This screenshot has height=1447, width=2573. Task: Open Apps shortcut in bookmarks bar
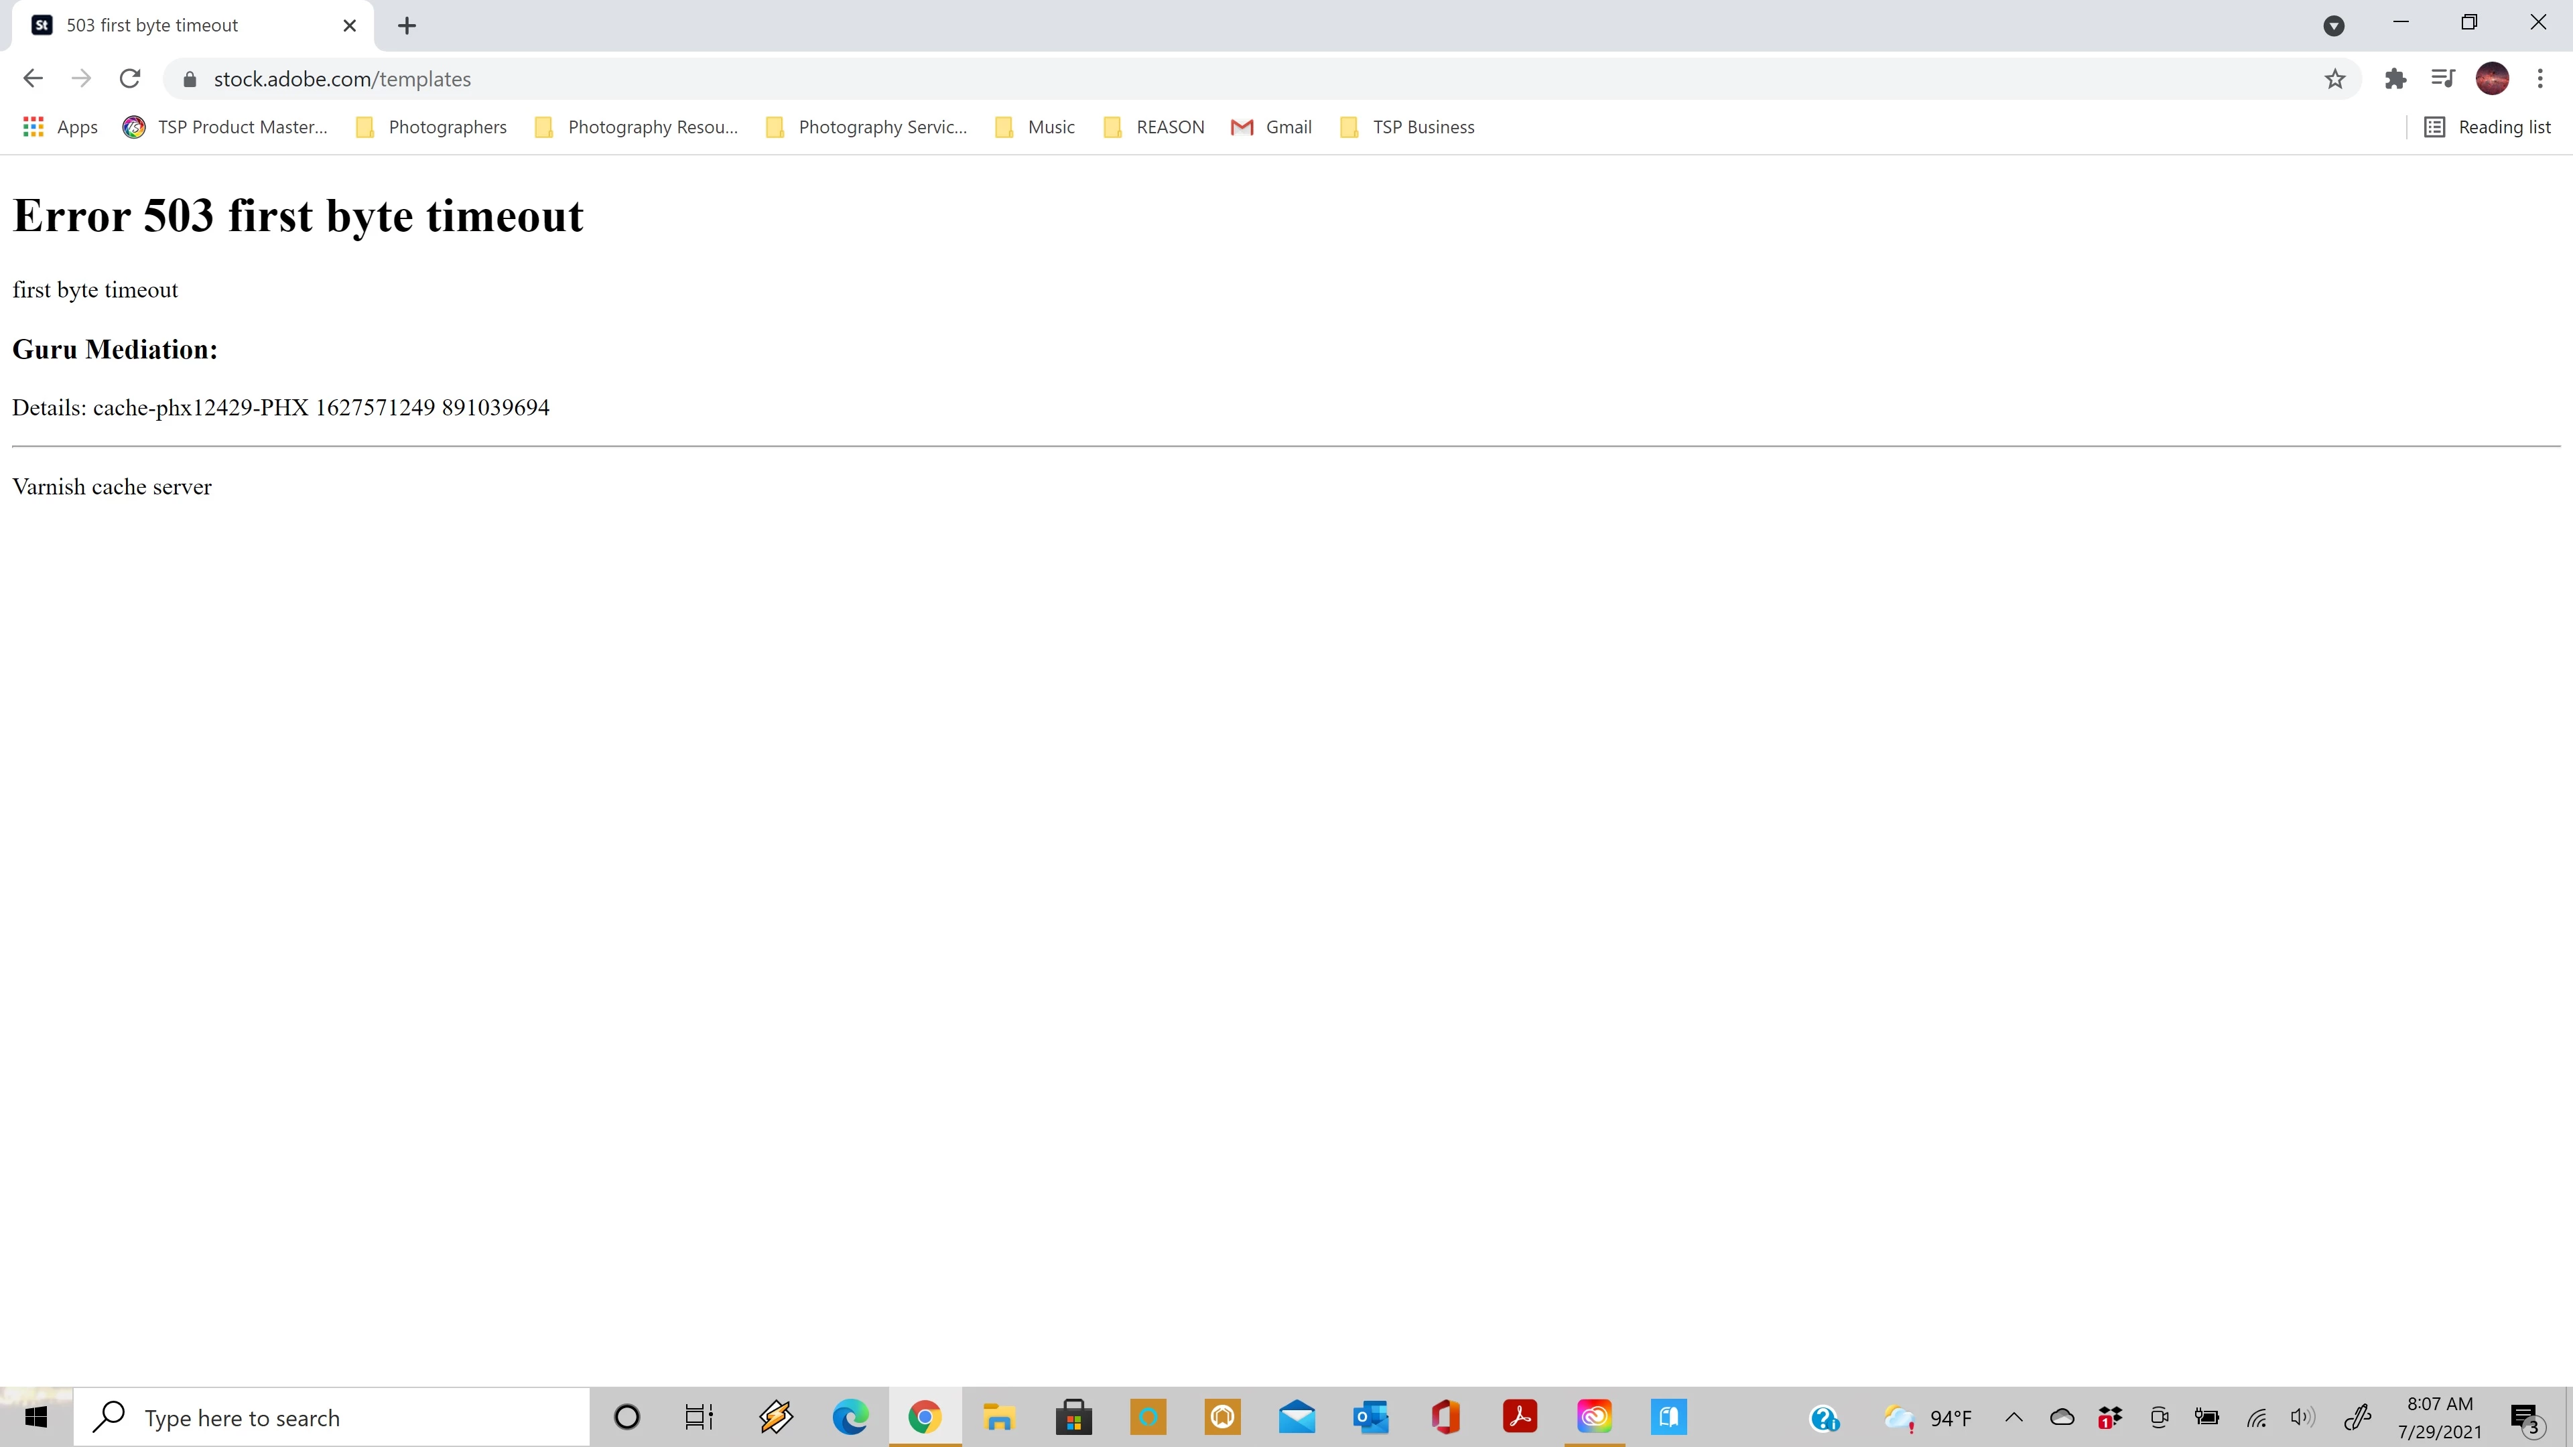click(60, 127)
